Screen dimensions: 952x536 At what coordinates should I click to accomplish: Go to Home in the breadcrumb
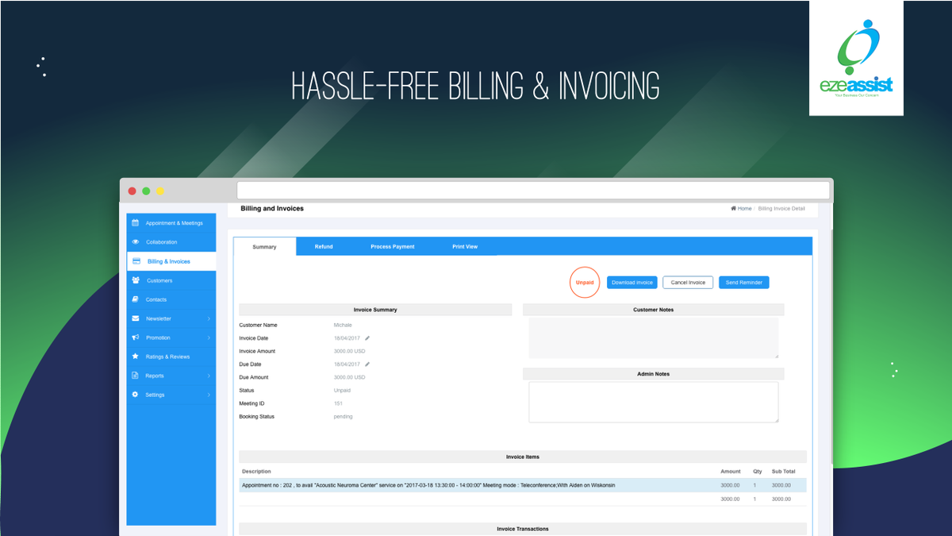(742, 209)
